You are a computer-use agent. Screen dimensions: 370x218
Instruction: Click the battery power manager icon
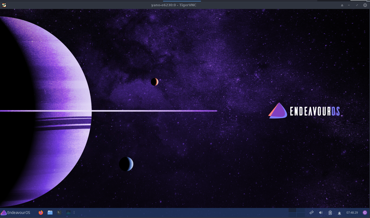(330, 213)
